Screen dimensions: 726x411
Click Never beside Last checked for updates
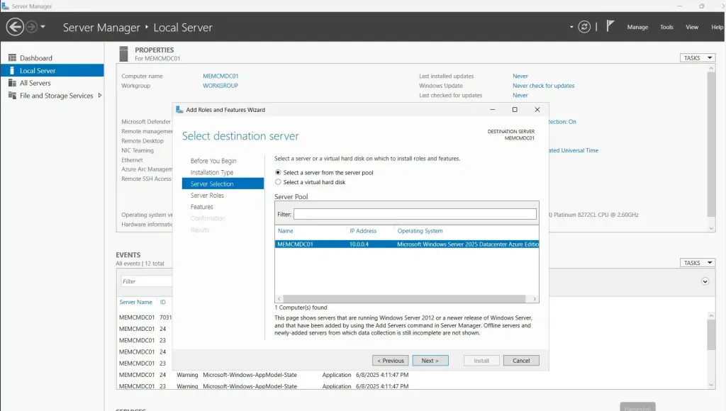pyautogui.click(x=520, y=96)
